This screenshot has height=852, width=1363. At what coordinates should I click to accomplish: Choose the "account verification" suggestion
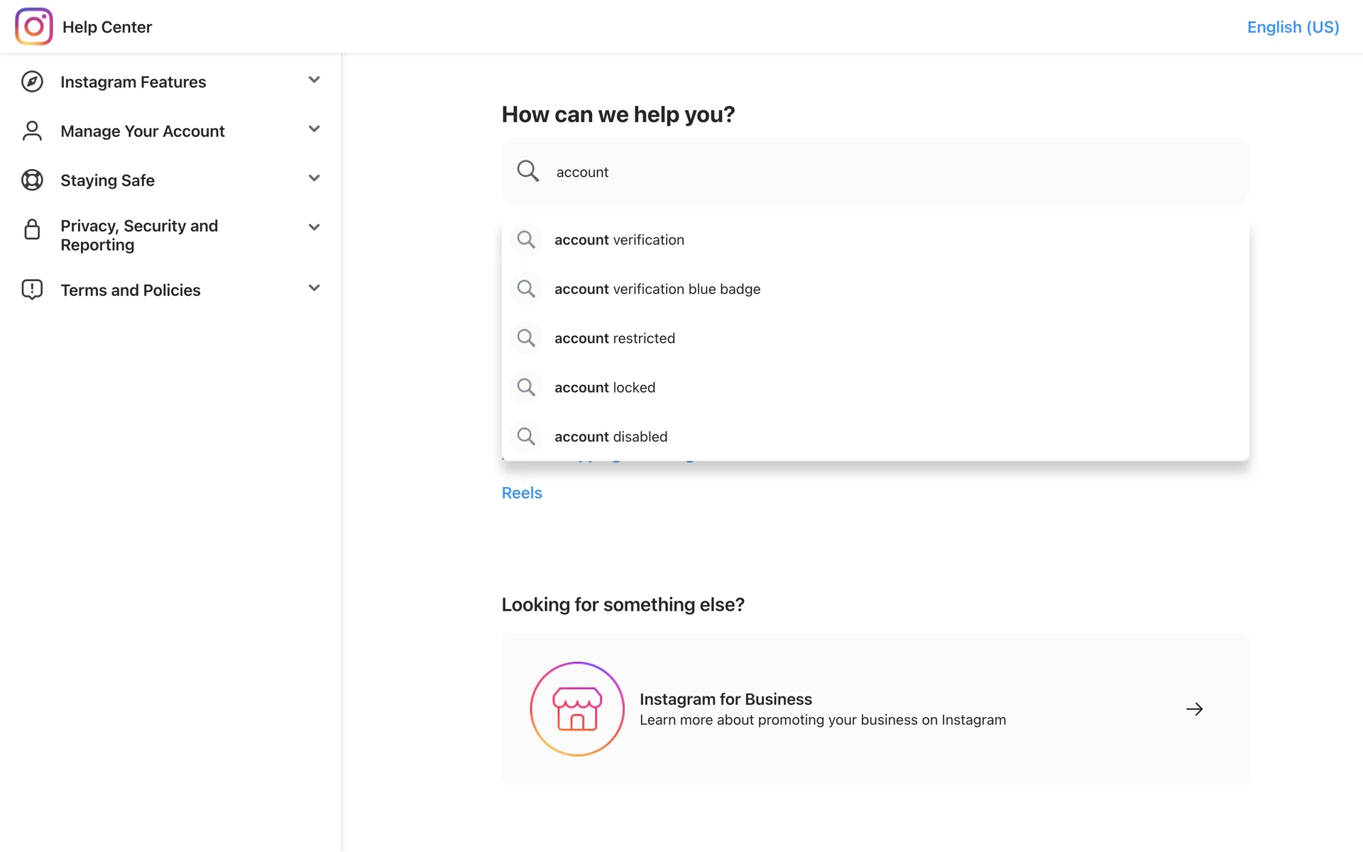(x=619, y=240)
